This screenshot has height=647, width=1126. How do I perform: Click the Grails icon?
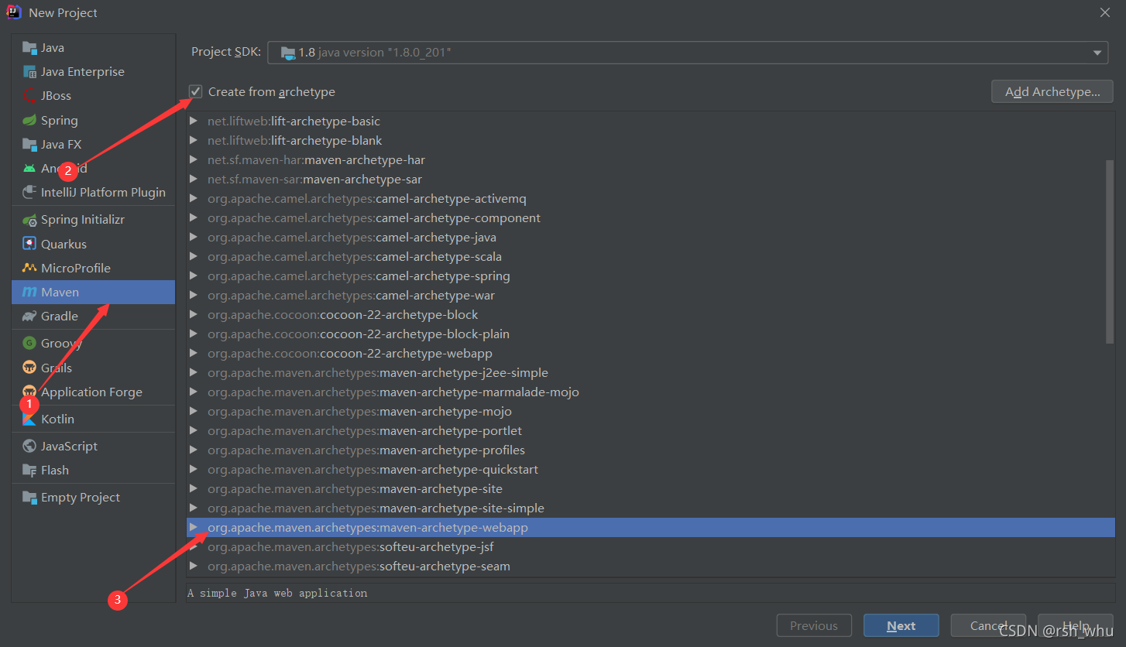point(29,368)
